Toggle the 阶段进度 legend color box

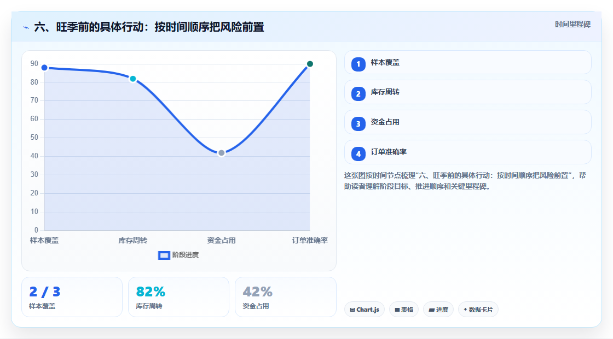pyautogui.click(x=164, y=255)
